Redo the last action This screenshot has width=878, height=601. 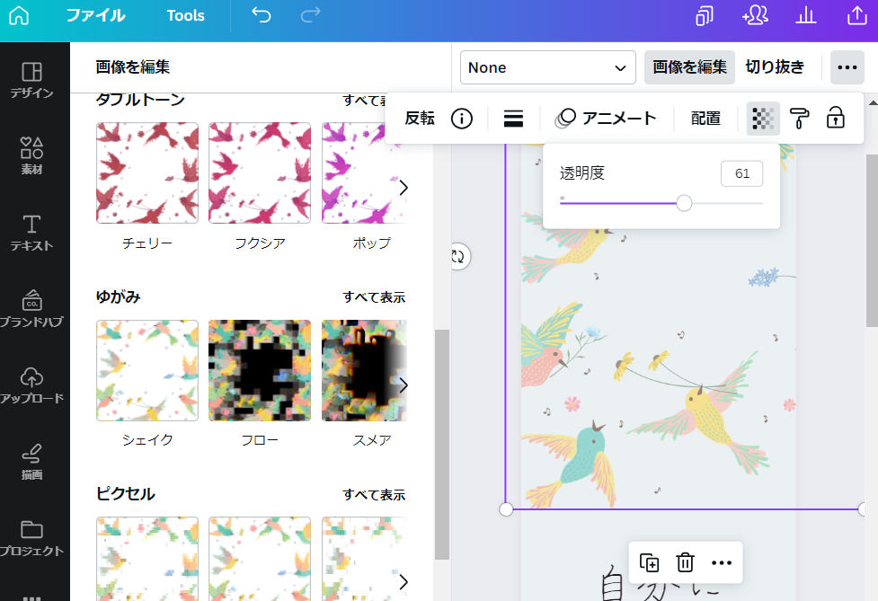click(x=310, y=15)
